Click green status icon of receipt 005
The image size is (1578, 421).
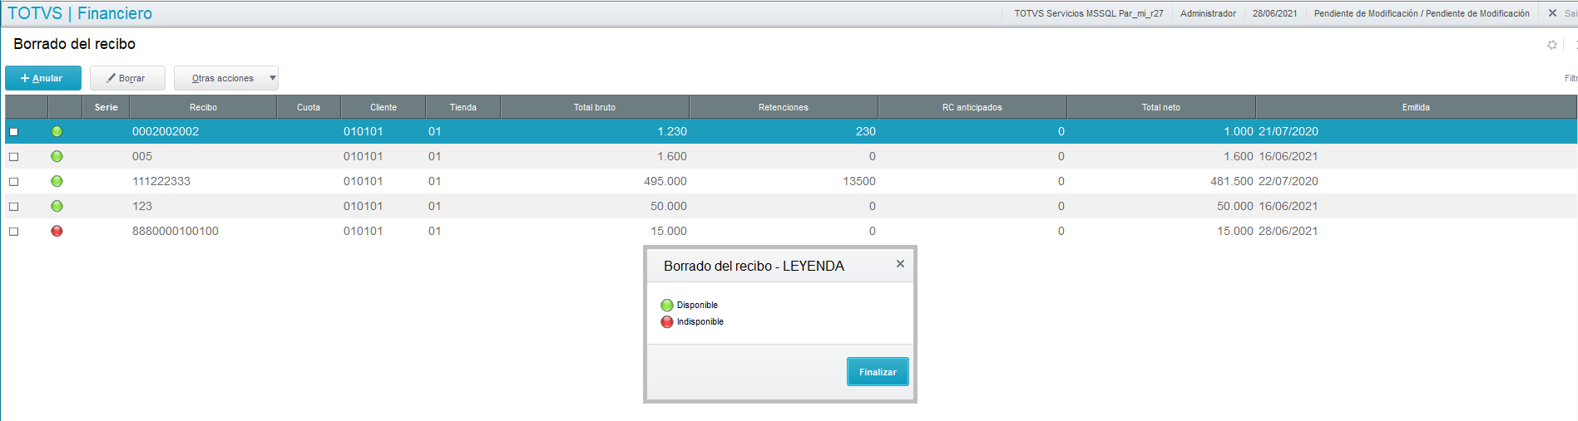pos(57,156)
